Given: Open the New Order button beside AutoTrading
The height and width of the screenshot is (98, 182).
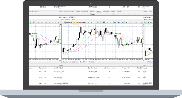Looking at the screenshot, I should coord(68,22).
